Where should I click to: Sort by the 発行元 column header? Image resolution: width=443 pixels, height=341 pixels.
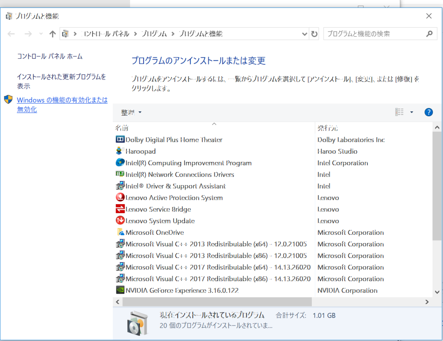[327, 128]
